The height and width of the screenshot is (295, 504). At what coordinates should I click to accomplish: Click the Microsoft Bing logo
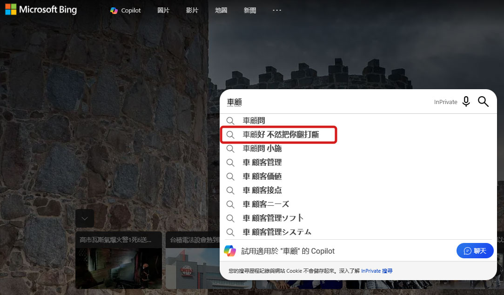click(x=41, y=9)
